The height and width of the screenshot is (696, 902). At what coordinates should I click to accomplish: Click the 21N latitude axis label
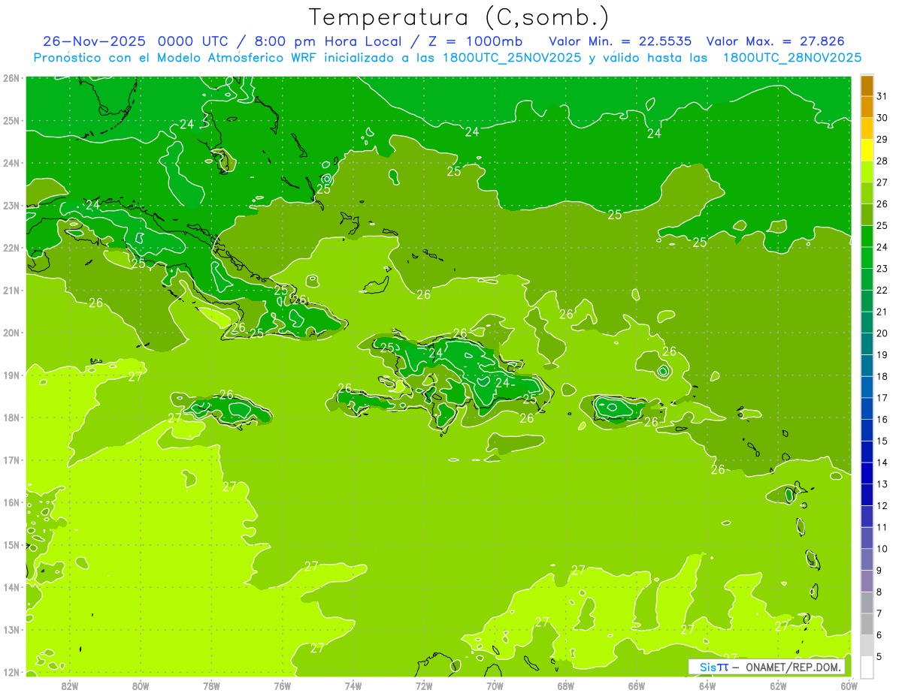(11, 290)
